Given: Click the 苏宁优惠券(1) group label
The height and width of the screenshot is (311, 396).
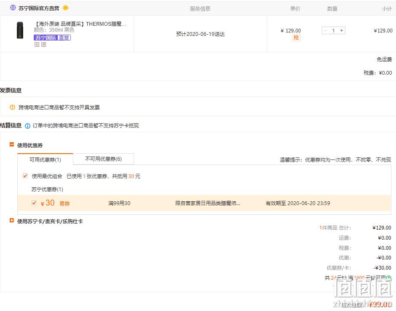Looking at the screenshot, I should tap(47, 189).
